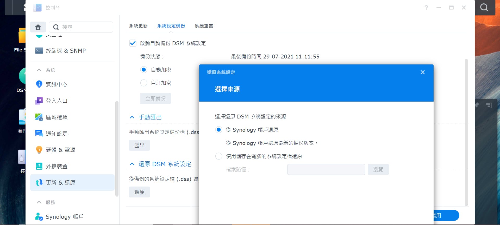Viewport: 500px width, 225px height.
Task: Collapse the 還原 DSM 系統設定 section
Action: tap(132, 164)
